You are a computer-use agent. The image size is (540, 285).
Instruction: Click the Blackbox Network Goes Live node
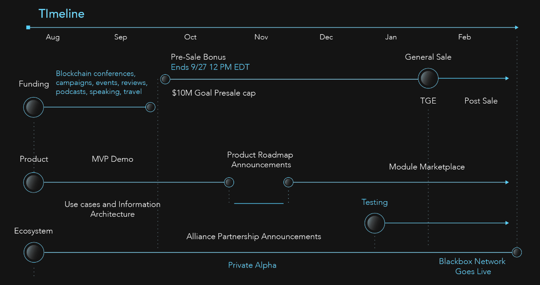517,252
